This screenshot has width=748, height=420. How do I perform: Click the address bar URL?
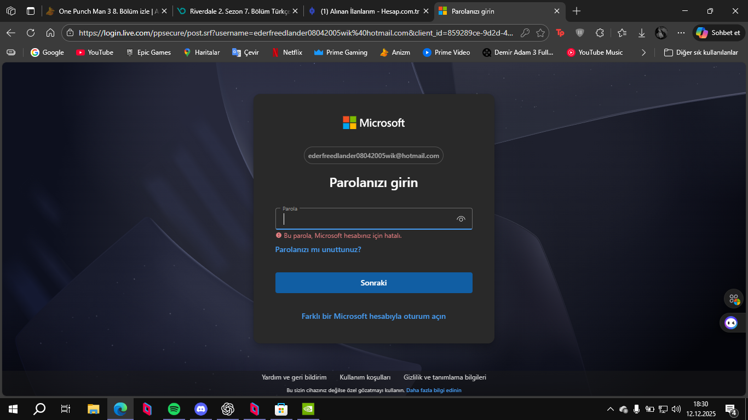click(x=296, y=33)
